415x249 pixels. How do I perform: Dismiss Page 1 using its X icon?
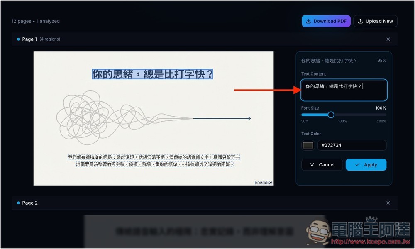tap(388, 39)
